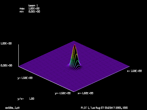Click the top back corner of the grid

[x=74, y=41]
